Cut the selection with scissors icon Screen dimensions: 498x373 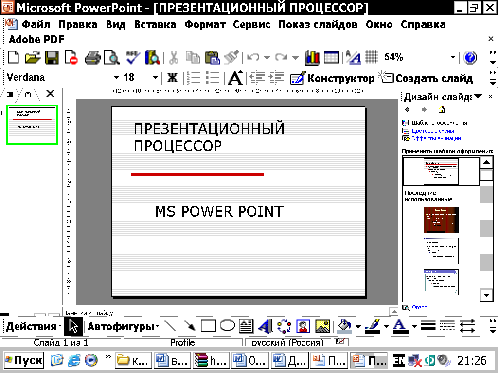pyautogui.click(x=174, y=57)
